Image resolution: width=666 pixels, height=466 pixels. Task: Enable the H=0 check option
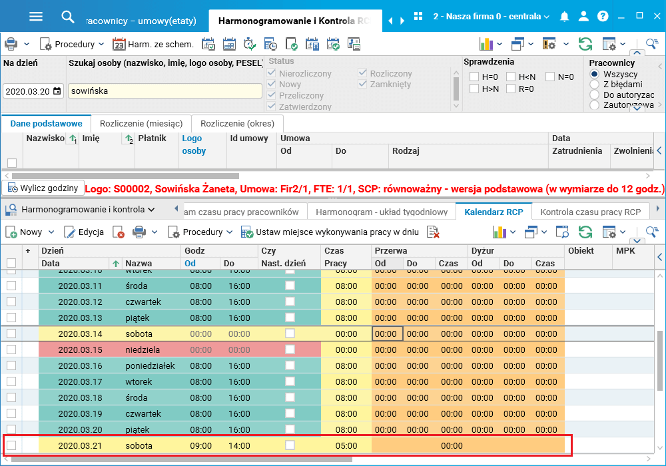(x=474, y=77)
